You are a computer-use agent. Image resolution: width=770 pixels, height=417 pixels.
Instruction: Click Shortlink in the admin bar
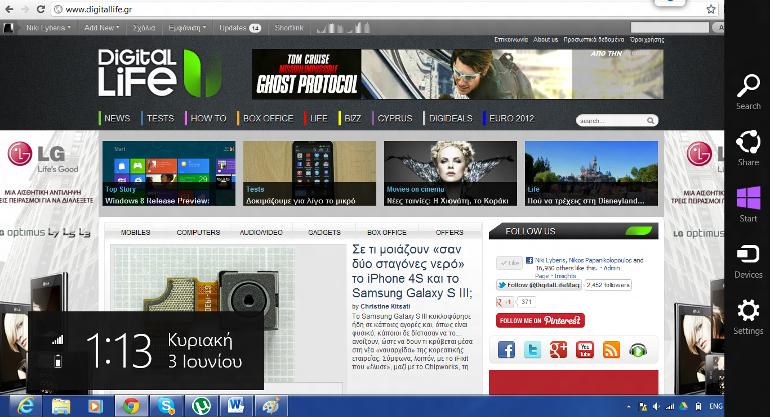click(289, 28)
